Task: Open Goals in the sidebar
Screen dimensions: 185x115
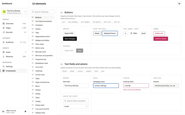Action: tap(14, 52)
